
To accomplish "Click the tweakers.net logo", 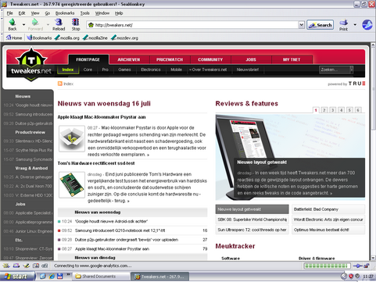I will click(31, 65).
